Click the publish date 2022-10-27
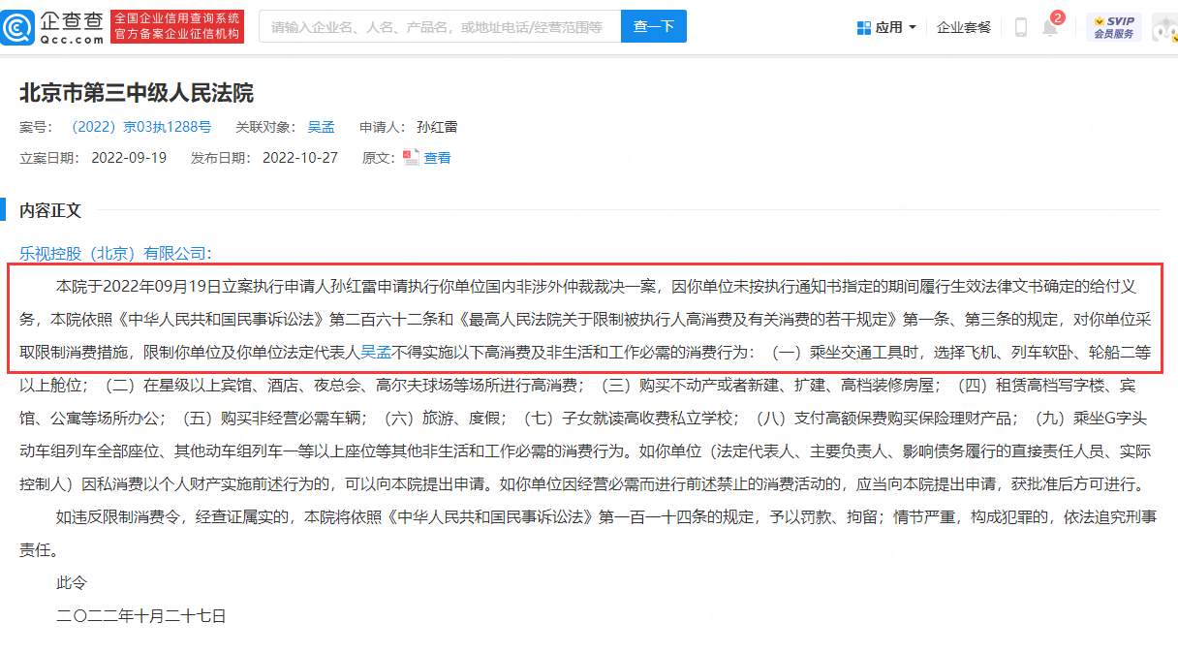The height and width of the screenshot is (653, 1178). point(300,158)
